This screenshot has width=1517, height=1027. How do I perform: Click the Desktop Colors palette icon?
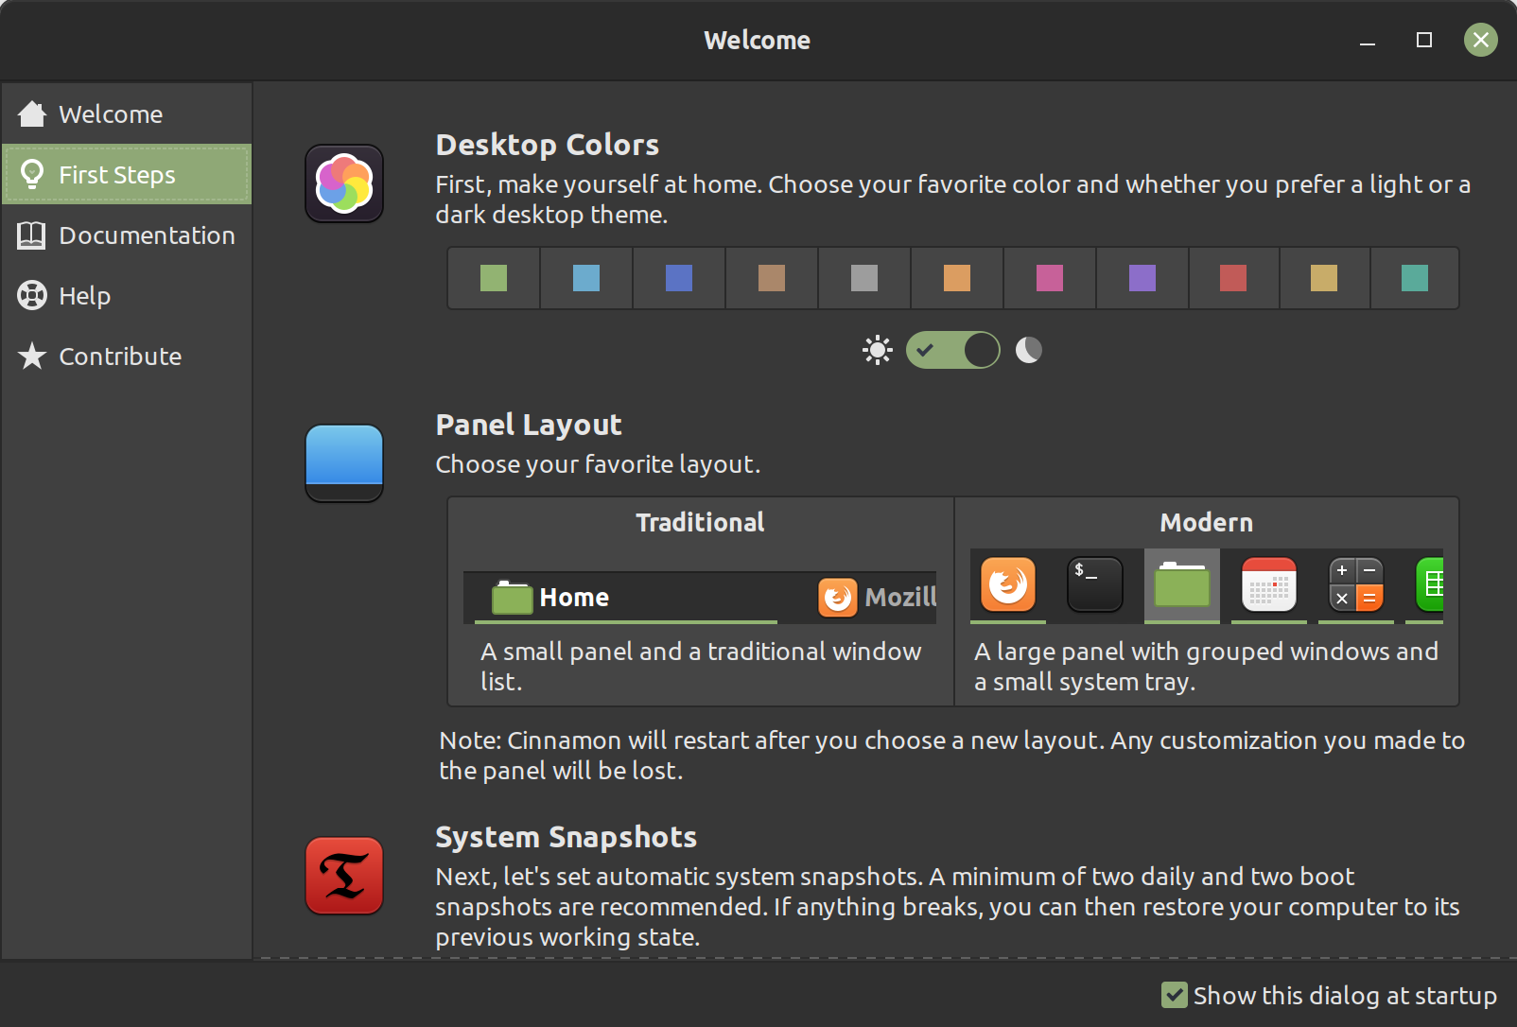344,183
